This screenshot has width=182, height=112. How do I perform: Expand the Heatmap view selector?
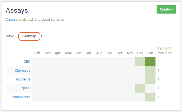pos(29,36)
